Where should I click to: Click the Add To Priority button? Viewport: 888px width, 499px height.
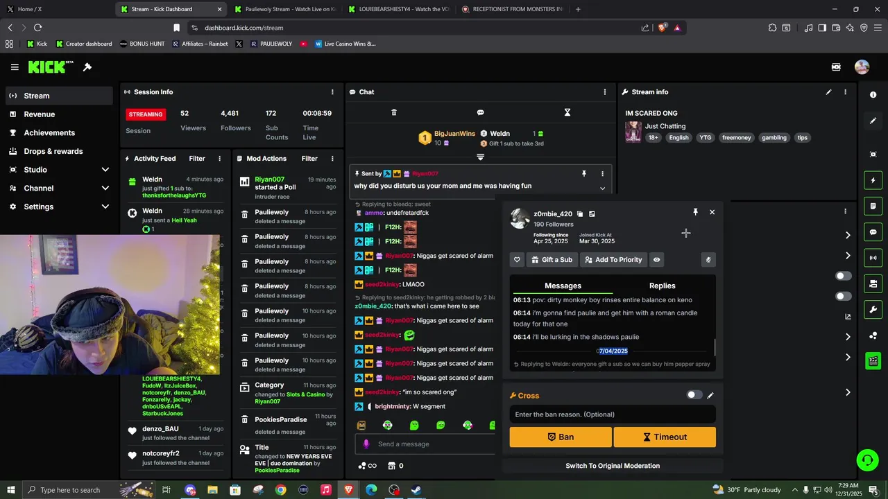(613, 260)
